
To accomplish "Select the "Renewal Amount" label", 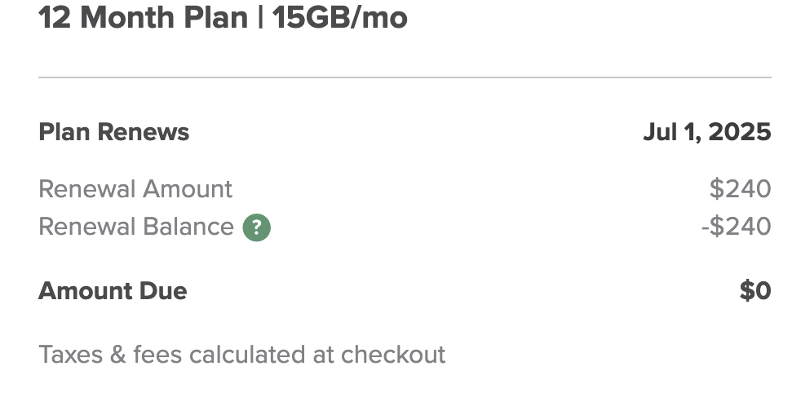I will [135, 189].
